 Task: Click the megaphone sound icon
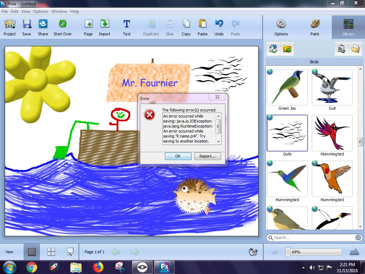(x=253, y=252)
